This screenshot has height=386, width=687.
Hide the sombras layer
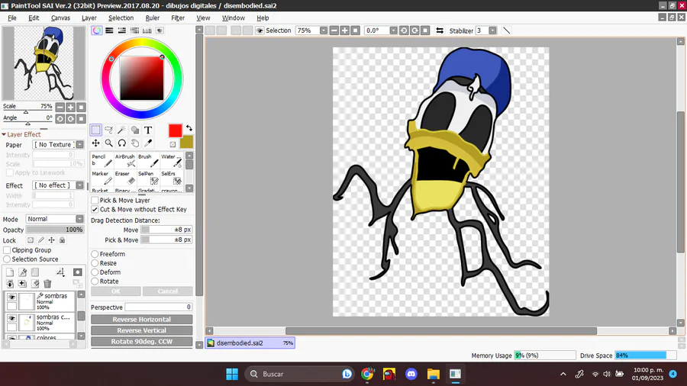pyautogui.click(x=11, y=298)
